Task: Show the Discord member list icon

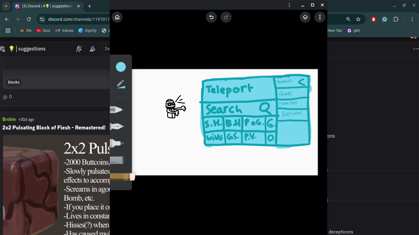Action: pos(92,49)
